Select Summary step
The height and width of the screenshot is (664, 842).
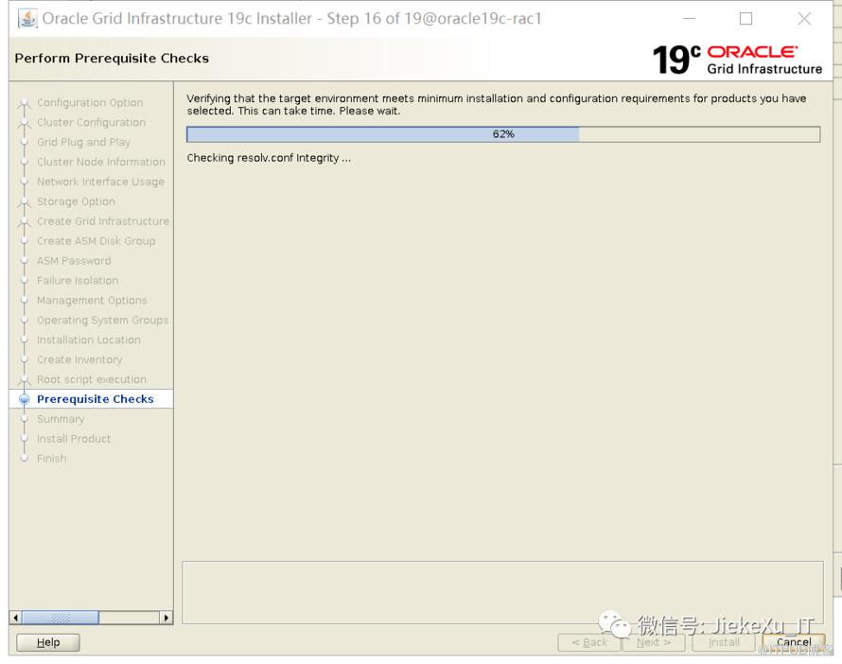tap(61, 419)
